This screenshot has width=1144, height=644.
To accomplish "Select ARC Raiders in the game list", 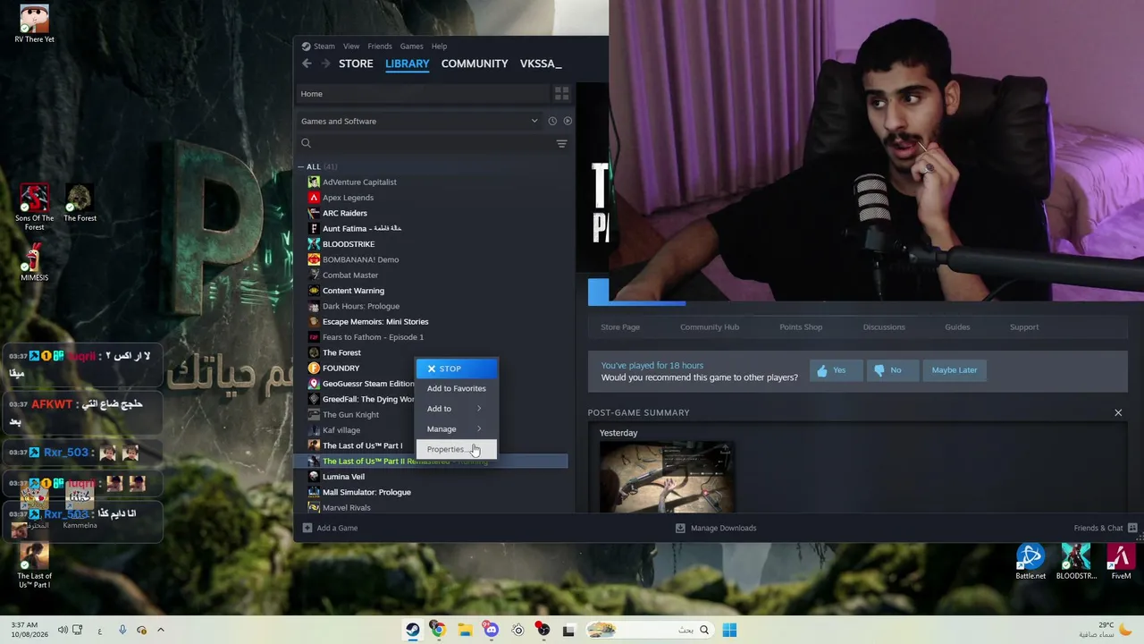I will 345,213.
